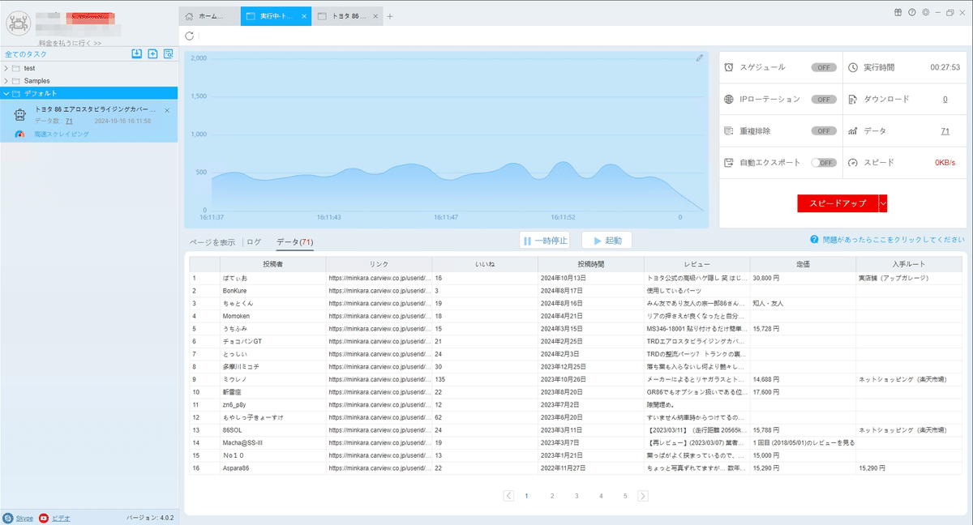Click the import task icon
This screenshot has width=973, height=525.
click(x=137, y=53)
